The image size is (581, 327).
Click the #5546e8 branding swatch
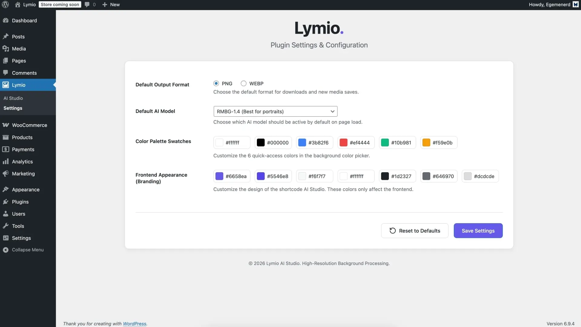(261, 176)
